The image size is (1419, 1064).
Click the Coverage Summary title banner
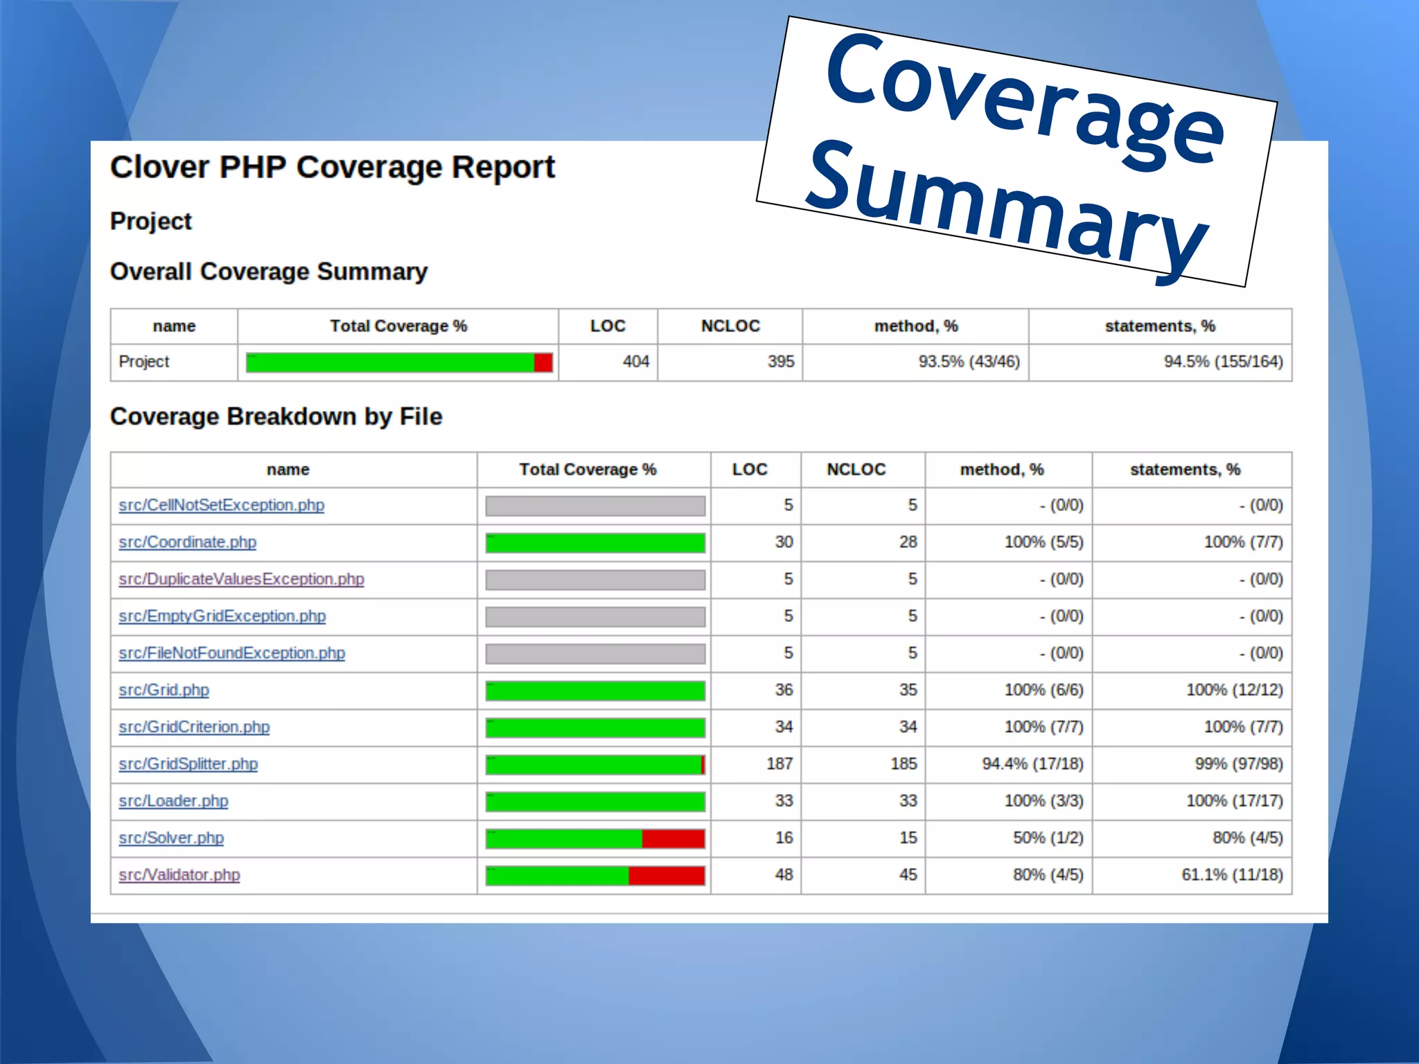[1016, 151]
